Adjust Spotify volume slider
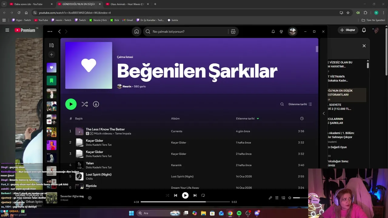The width and height of the screenshot is (388, 218). click(x=300, y=198)
